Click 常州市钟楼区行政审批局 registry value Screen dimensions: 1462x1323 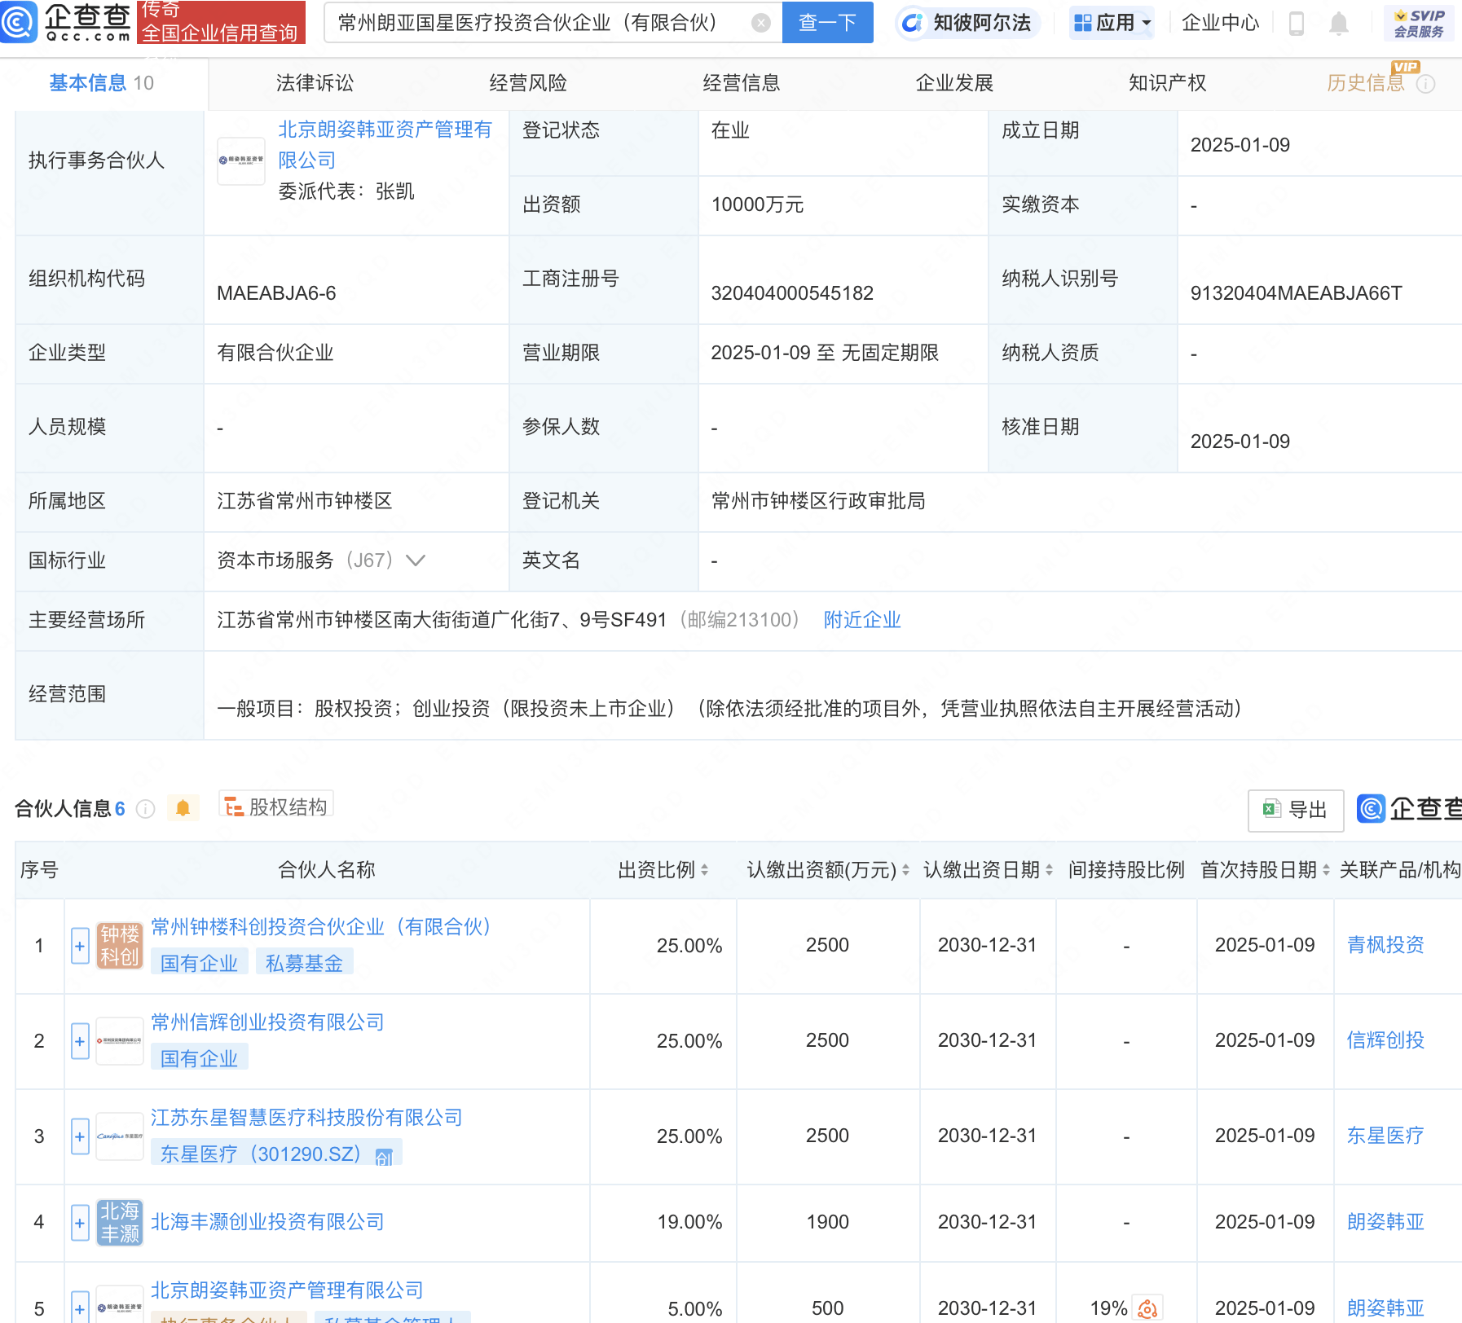click(x=818, y=501)
